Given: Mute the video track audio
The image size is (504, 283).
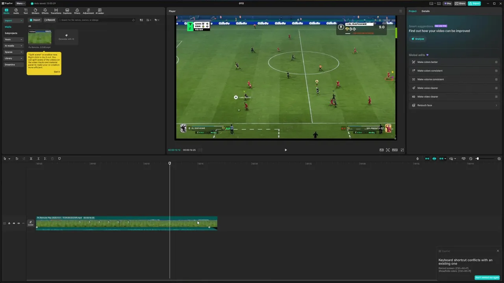Looking at the screenshot, I should pos(19,223).
